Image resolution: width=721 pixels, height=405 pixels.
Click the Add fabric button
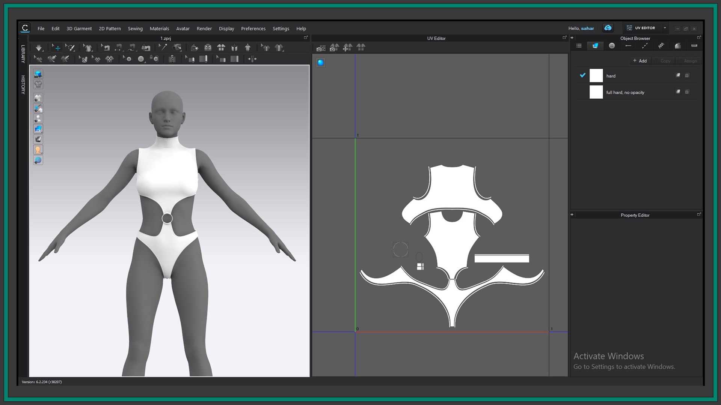tap(640, 61)
